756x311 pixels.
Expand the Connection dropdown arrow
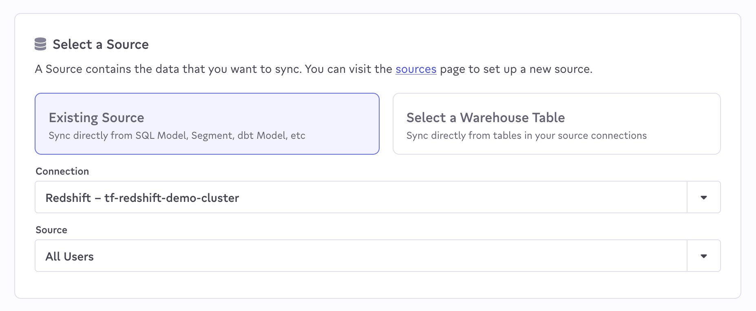[x=703, y=197]
